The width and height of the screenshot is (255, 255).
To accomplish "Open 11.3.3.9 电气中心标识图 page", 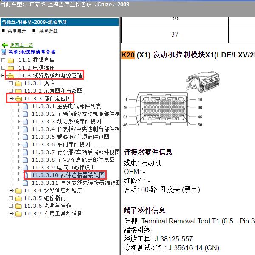I will click(64, 167).
